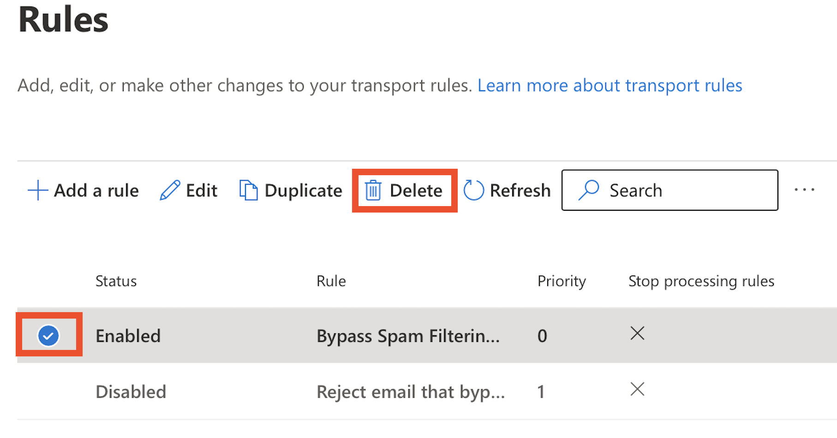Image resolution: width=837 pixels, height=438 pixels.
Task: Sort by the Status column header
Action: (116, 281)
